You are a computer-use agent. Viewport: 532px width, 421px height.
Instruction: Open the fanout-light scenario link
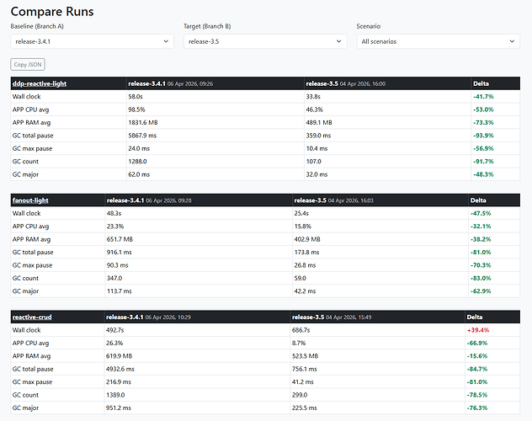(x=30, y=200)
